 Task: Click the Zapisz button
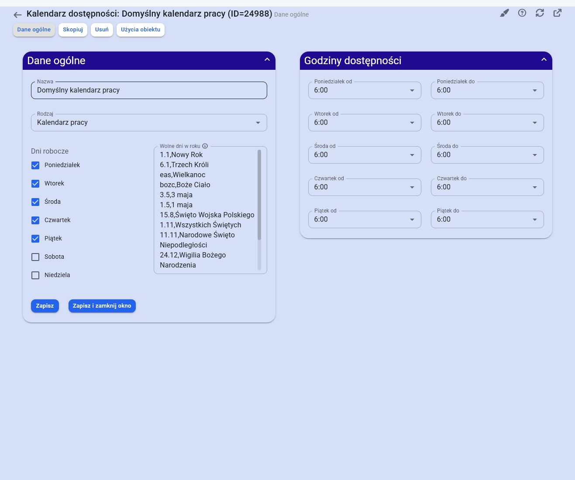click(45, 306)
